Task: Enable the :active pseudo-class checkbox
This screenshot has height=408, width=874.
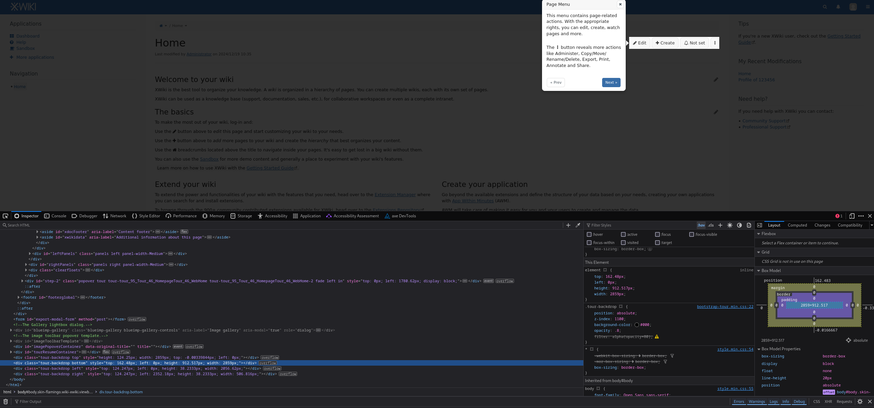Action: 623,234
